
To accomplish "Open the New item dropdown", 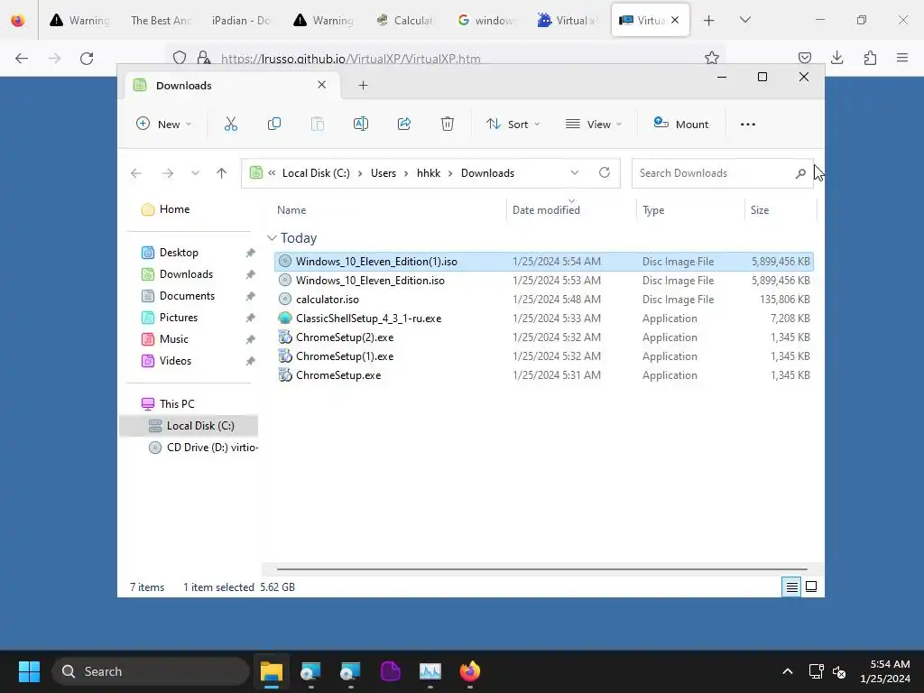I will (x=164, y=124).
